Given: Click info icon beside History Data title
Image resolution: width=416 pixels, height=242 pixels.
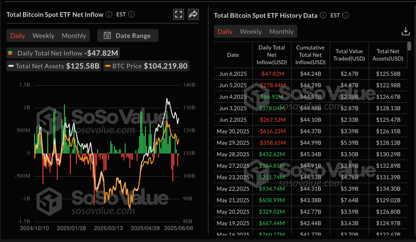Looking at the screenshot, I should (323, 15).
